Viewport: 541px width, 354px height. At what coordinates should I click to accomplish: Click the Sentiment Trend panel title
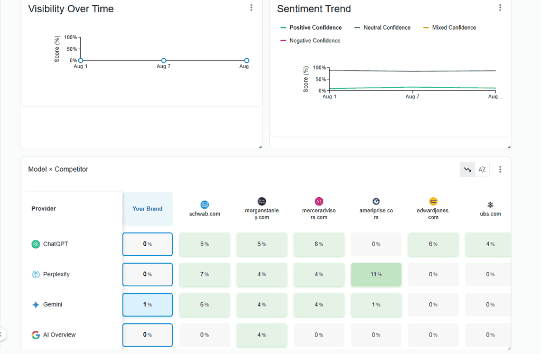pos(314,9)
